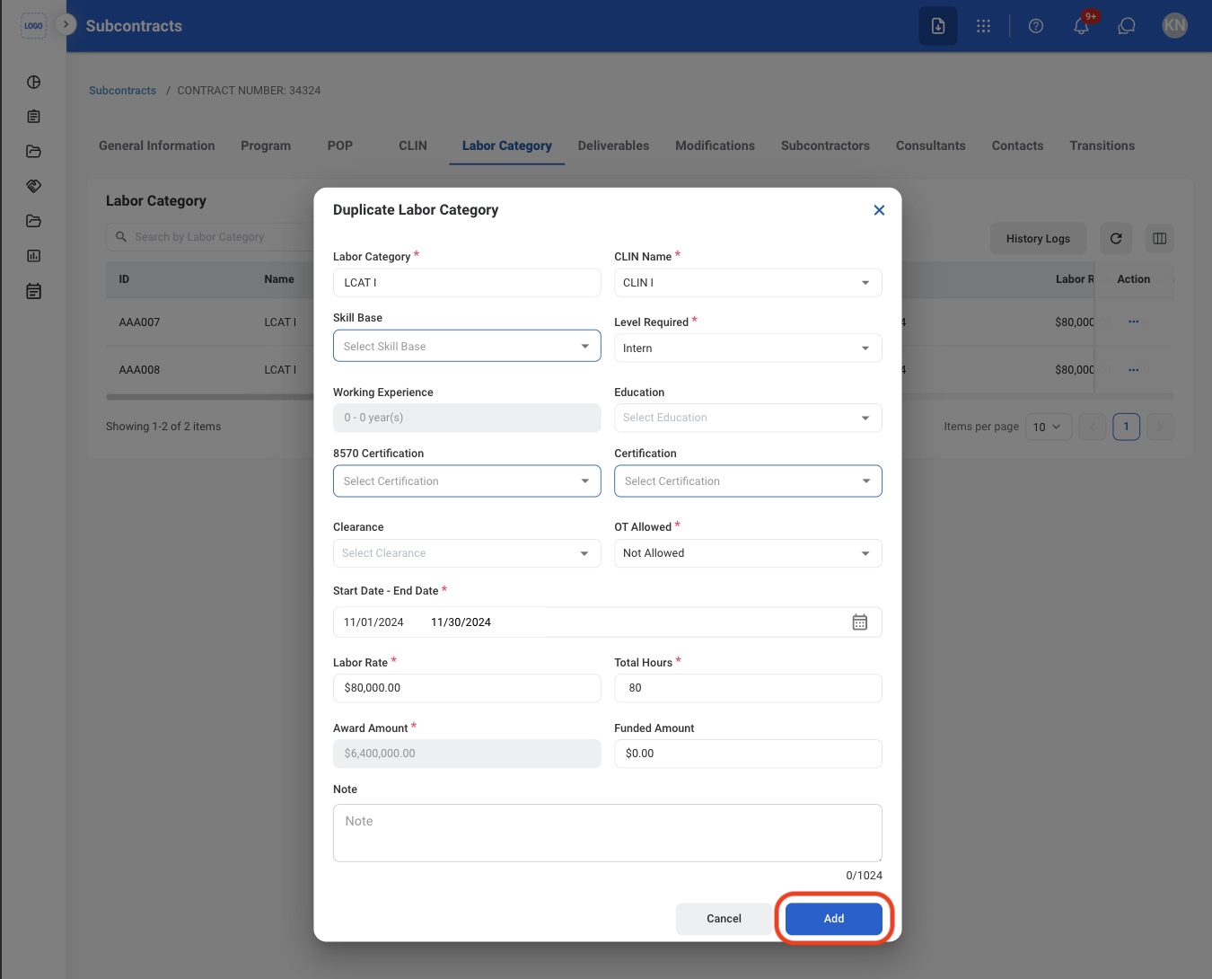This screenshot has height=979, width=1212.
Task: Click the Note text area
Action: coord(608,833)
